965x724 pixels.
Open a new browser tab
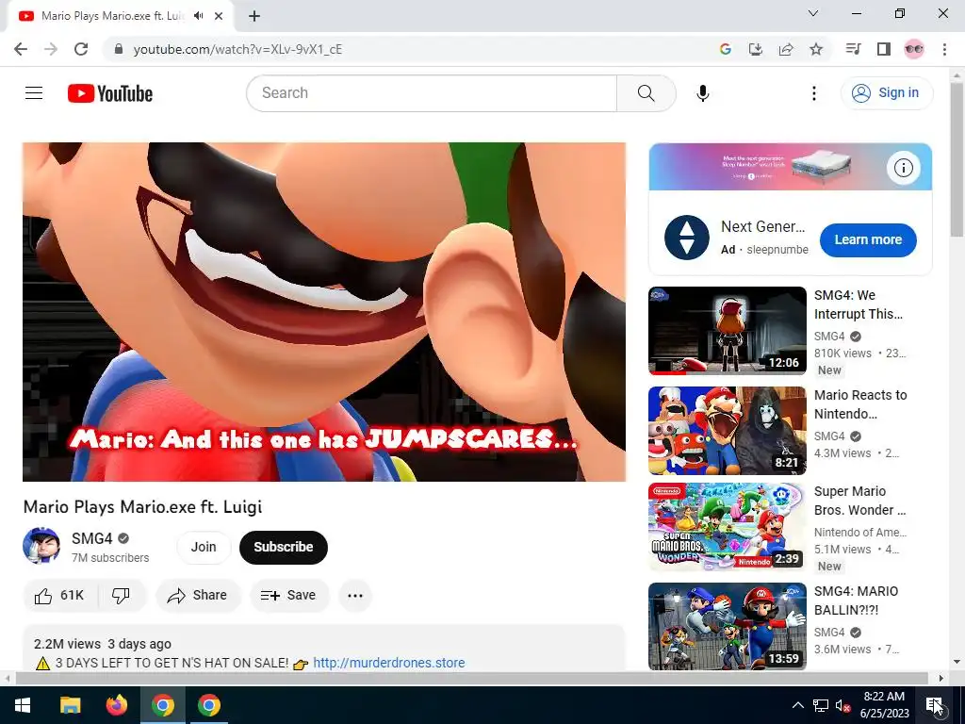tap(254, 16)
